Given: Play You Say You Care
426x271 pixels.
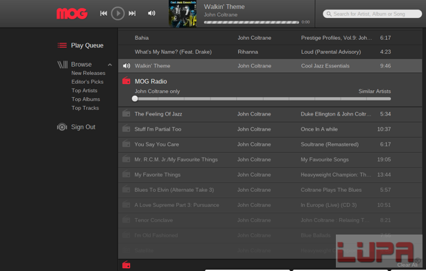Looking at the screenshot, I should tap(157, 144).
